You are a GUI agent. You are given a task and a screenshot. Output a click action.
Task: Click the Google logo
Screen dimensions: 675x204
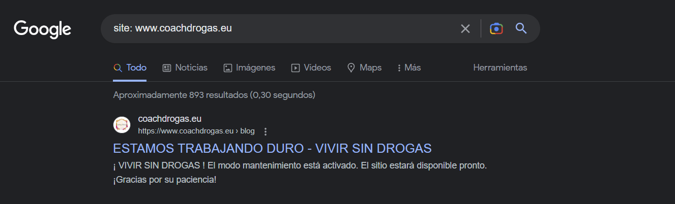click(x=42, y=29)
